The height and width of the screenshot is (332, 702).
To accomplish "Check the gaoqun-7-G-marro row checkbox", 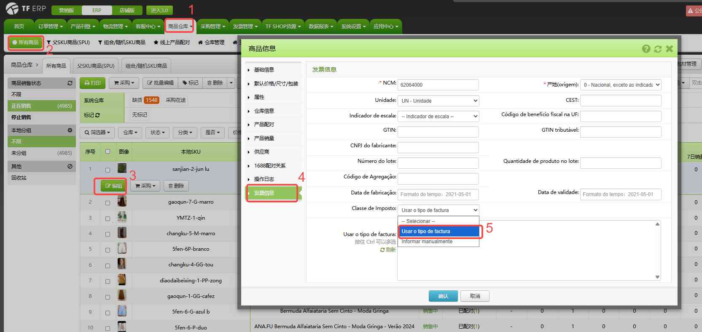I will click(108, 203).
